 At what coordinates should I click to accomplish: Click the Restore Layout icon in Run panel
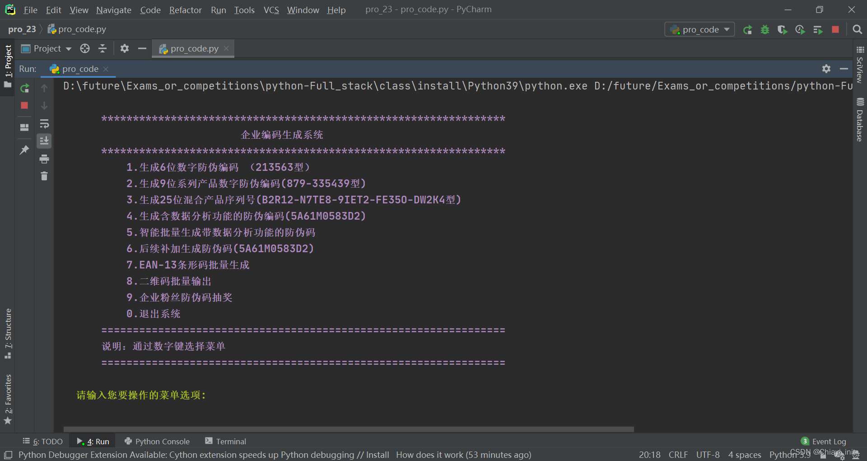coord(25,127)
